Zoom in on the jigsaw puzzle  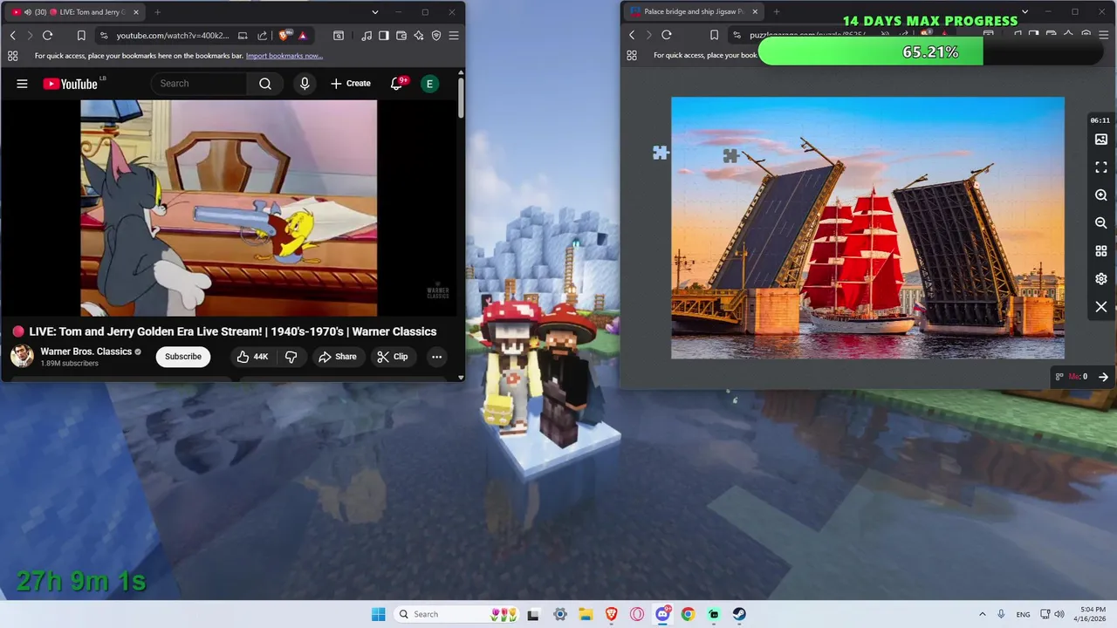point(1101,195)
